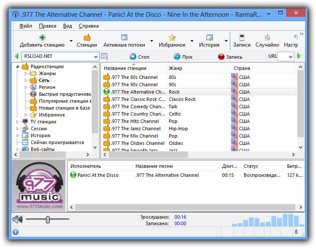The image size is (316, 248).
Task: Click the Исполнитель column header
Action: click(x=100, y=166)
